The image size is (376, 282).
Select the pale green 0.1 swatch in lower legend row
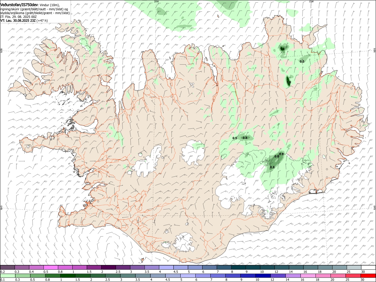tap(8, 276)
